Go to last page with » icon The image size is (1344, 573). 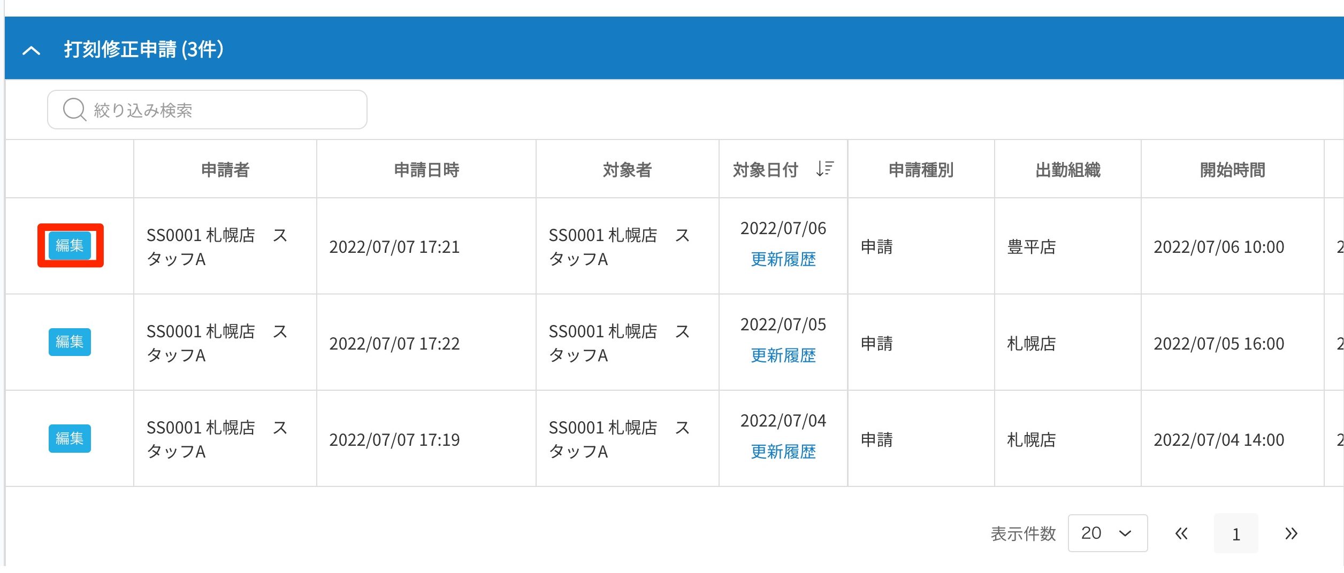click(x=1291, y=533)
